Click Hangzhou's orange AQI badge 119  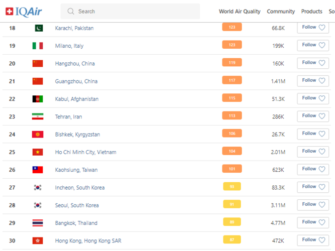click(x=232, y=63)
